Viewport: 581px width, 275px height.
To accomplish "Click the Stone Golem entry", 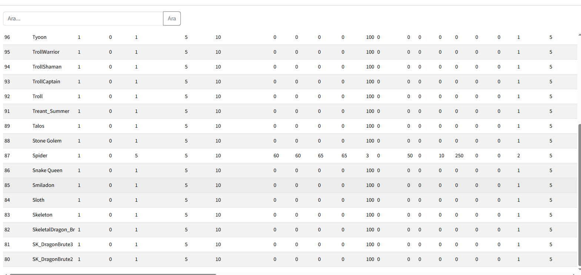I will 47,141.
